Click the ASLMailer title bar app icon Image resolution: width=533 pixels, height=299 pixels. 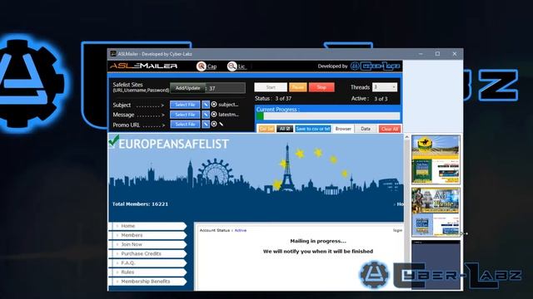click(x=113, y=54)
